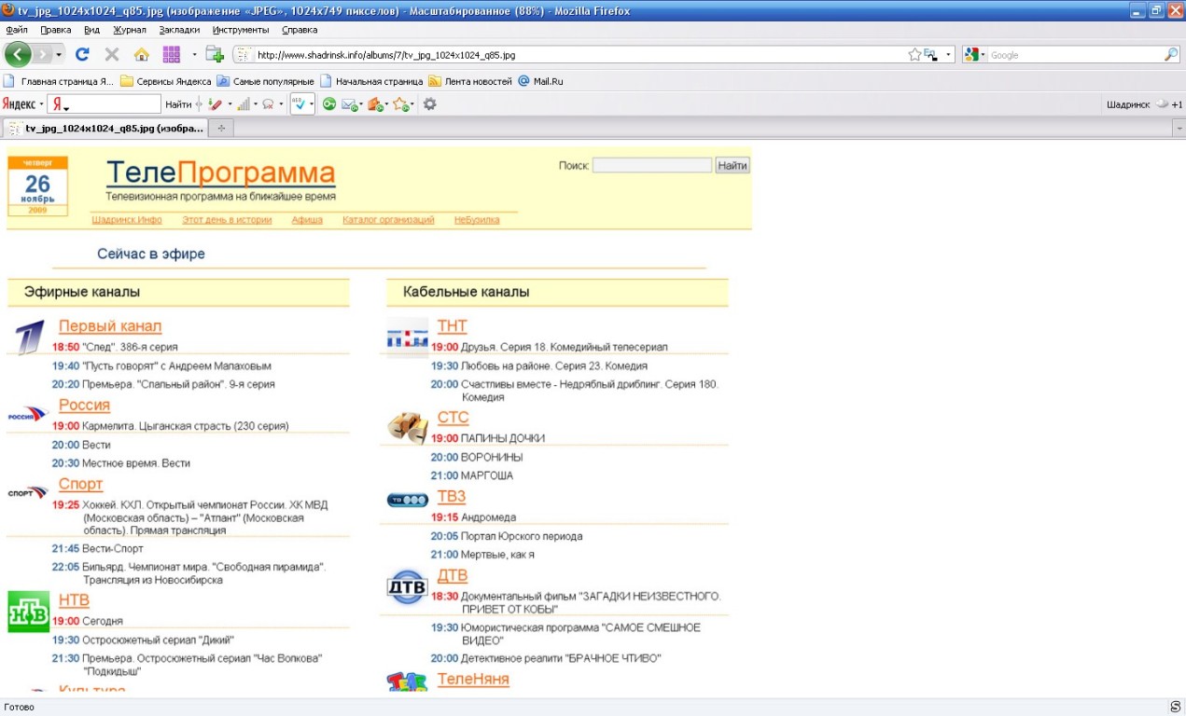This screenshot has height=716, width=1186.
Task: Open the Mail.Ru bookmark
Action: tap(541, 81)
